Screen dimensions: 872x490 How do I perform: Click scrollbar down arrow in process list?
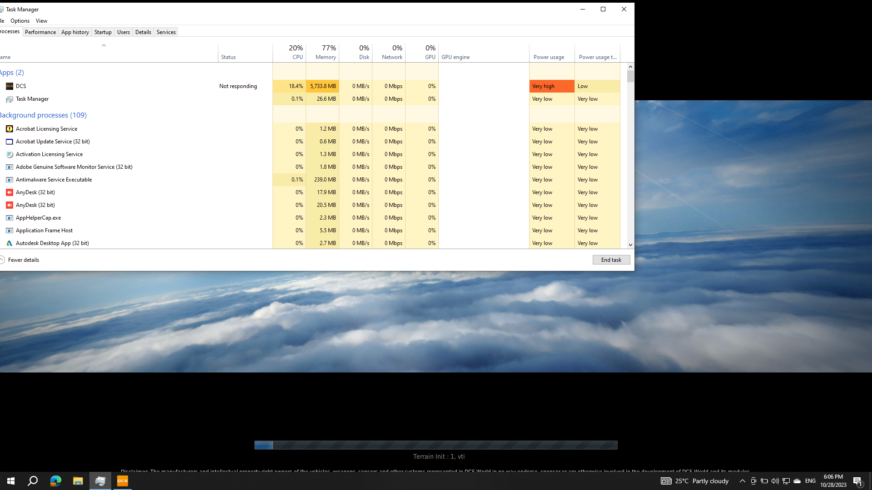point(630,245)
